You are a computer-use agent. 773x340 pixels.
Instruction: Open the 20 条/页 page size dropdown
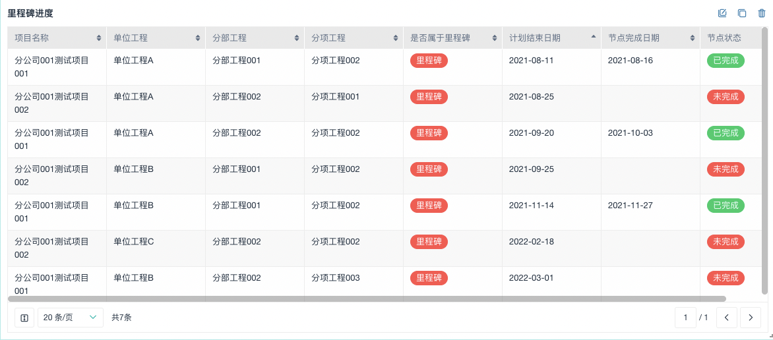tap(71, 318)
